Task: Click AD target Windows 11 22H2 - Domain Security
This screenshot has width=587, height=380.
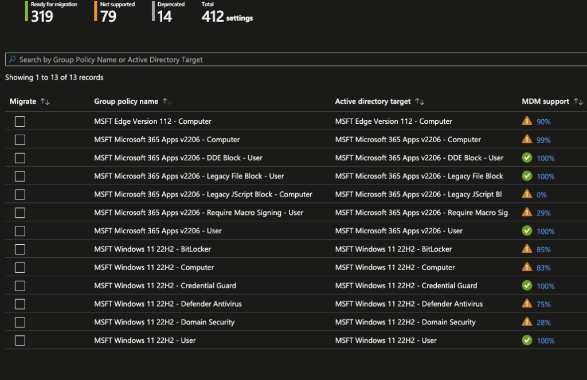Action: pyautogui.click(x=405, y=322)
